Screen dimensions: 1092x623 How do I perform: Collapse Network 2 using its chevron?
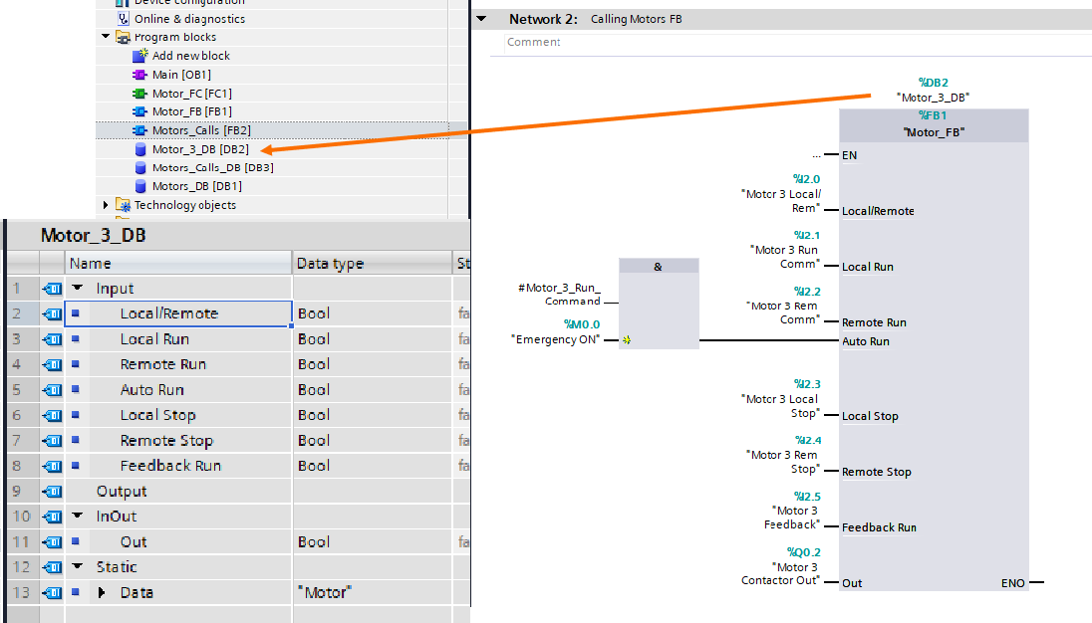(481, 18)
